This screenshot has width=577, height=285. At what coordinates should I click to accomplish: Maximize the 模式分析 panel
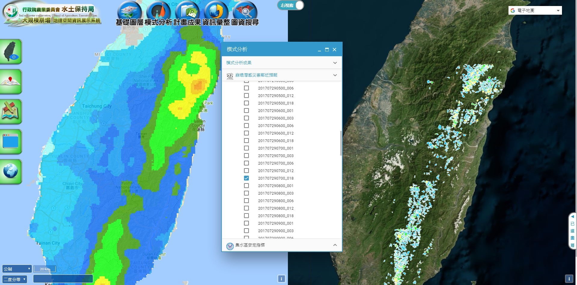coord(327,50)
